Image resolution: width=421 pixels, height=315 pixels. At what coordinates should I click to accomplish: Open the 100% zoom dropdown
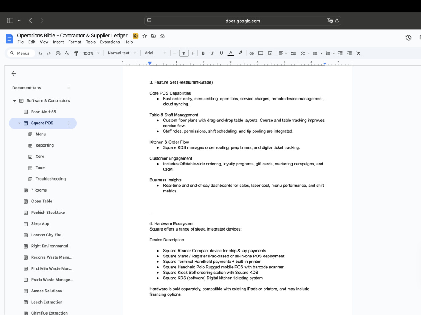point(91,53)
